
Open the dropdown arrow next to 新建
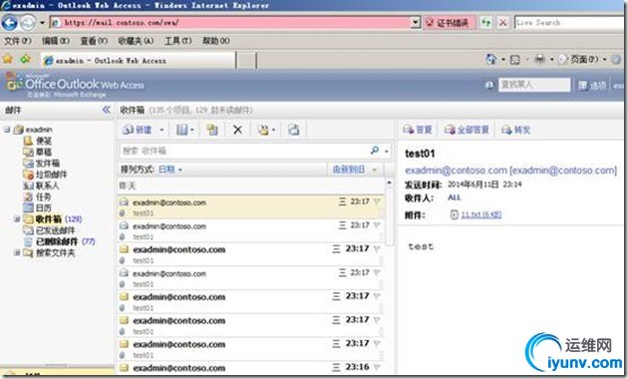(x=161, y=130)
